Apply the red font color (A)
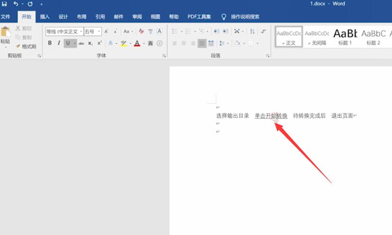 point(137,44)
